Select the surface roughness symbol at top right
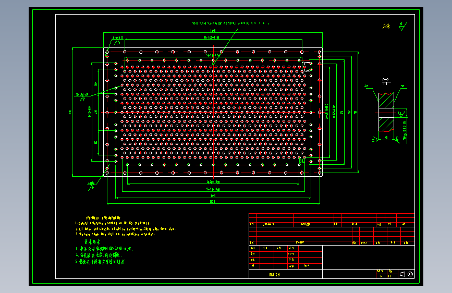This screenshot has width=452, height=293. [x=402, y=26]
